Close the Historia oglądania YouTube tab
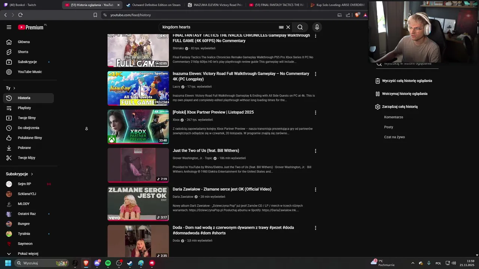The height and width of the screenshot is (269, 479). click(x=118, y=5)
